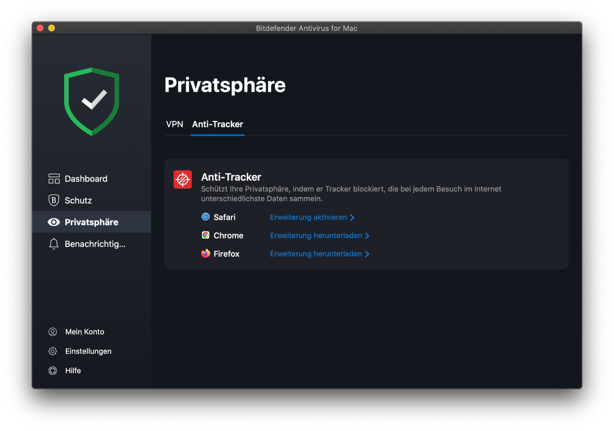Click chevron next to Firefox Erweiterung herunterladen
Image resolution: width=614 pixels, height=431 pixels.
(367, 254)
